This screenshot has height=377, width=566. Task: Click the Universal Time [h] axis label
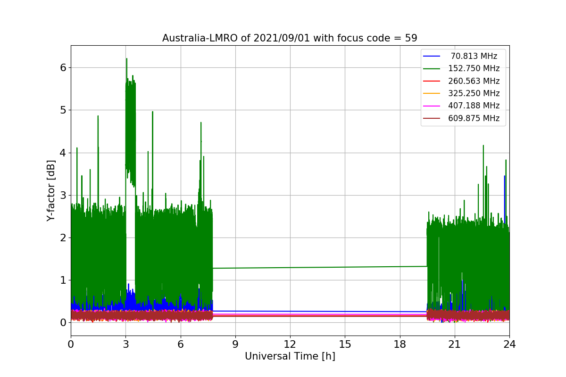tap(290, 357)
